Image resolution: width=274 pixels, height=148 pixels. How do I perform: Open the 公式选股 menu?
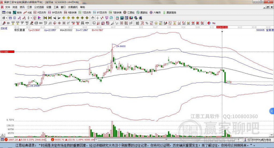tap(39, 7)
